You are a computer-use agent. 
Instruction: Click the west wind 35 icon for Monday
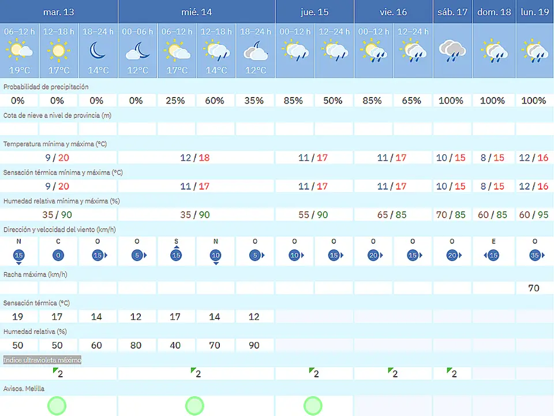pyautogui.click(x=536, y=255)
